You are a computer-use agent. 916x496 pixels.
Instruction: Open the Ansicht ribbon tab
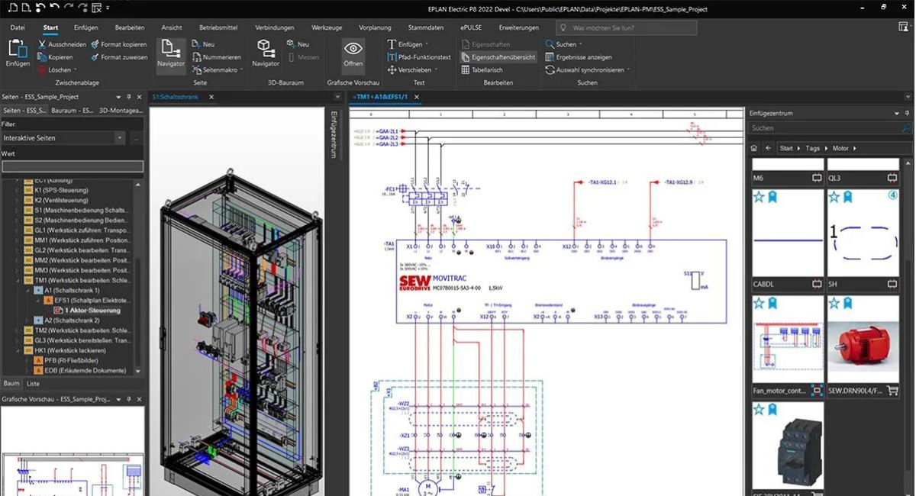coord(172,27)
